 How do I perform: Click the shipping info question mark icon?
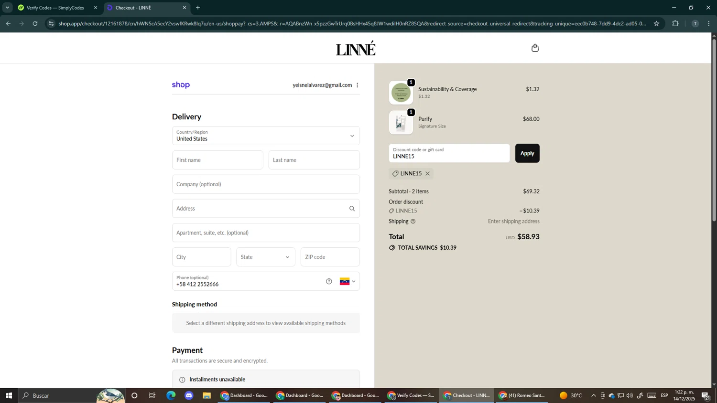point(413,222)
